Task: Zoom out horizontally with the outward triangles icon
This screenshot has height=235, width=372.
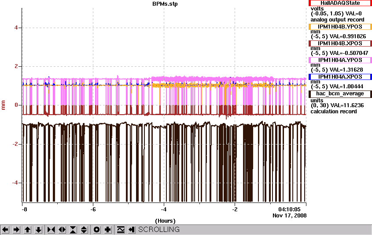Action: (62, 230)
